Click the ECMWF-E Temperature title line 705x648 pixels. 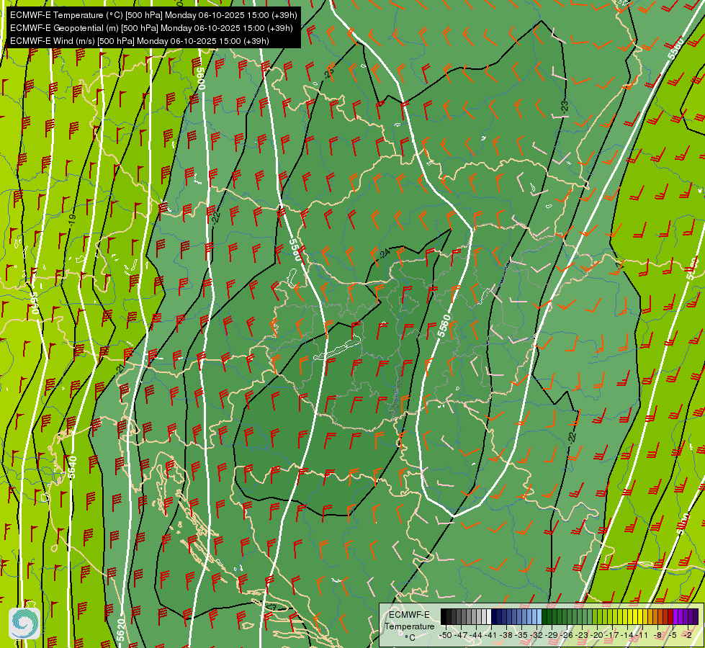tap(153, 15)
